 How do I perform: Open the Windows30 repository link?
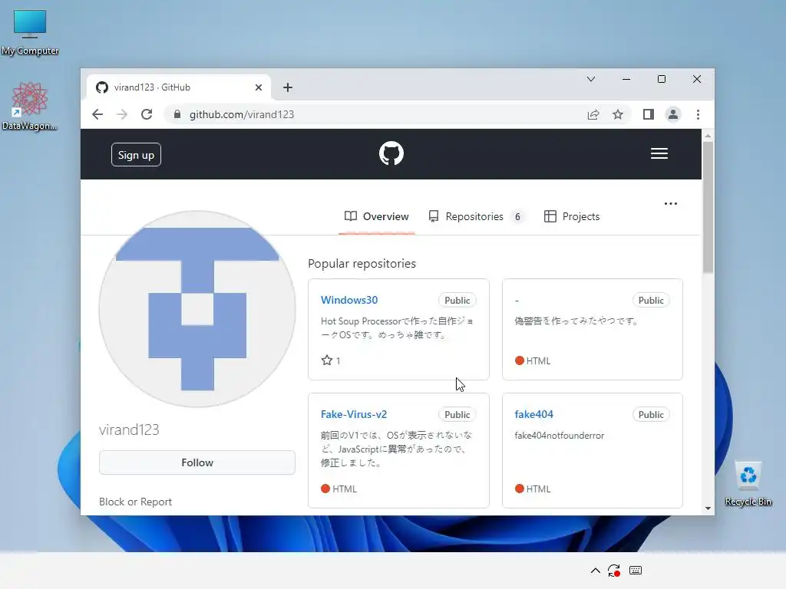point(349,300)
